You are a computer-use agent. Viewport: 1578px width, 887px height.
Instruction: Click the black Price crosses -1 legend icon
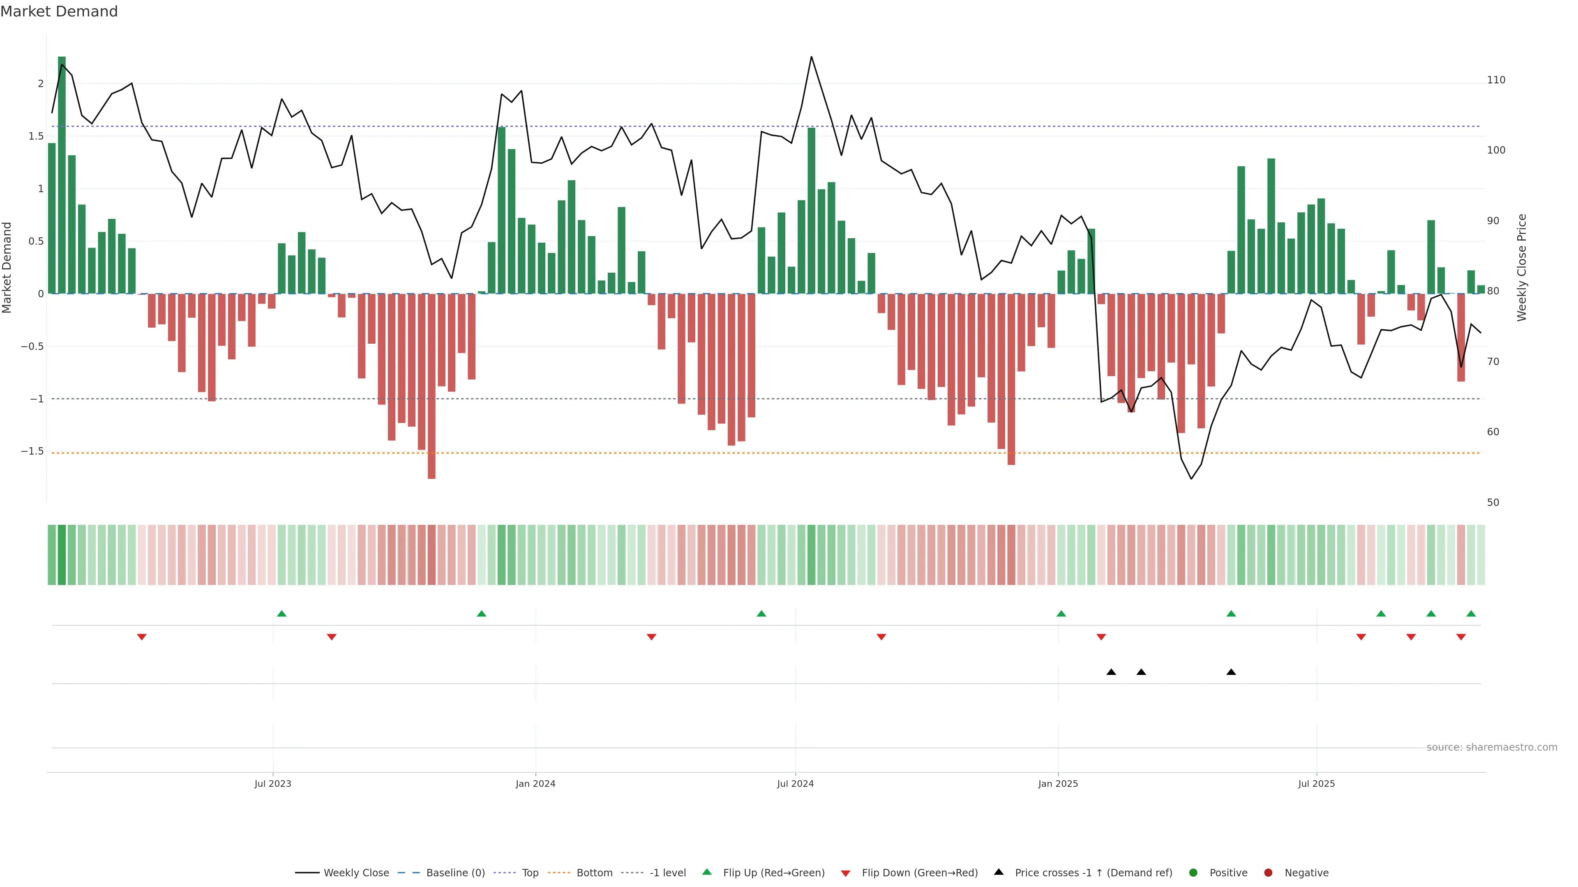[999, 872]
